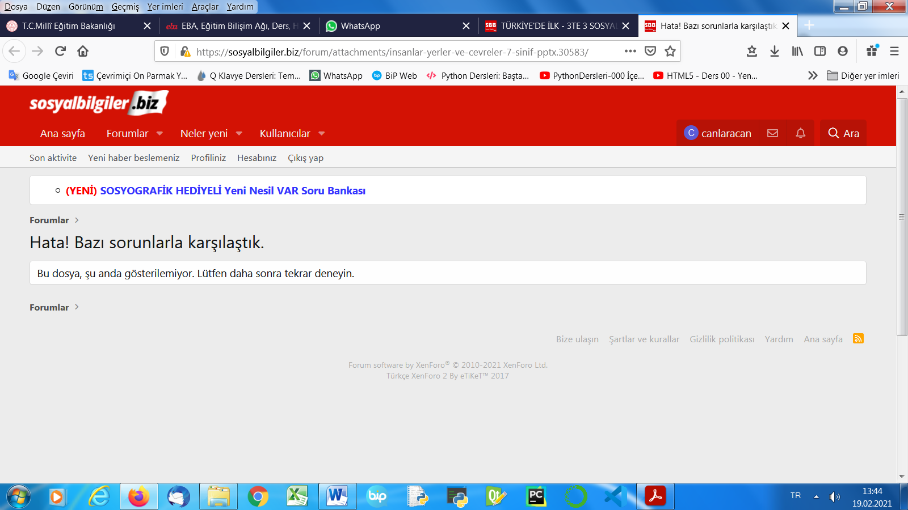Click the Firefox home button
The image size is (908, 510).
(x=83, y=52)
